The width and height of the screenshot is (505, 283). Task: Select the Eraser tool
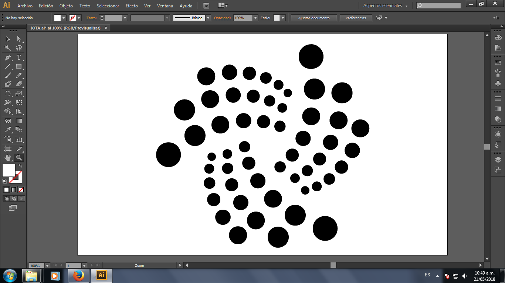pyautogui.click(x=19, y=84)
